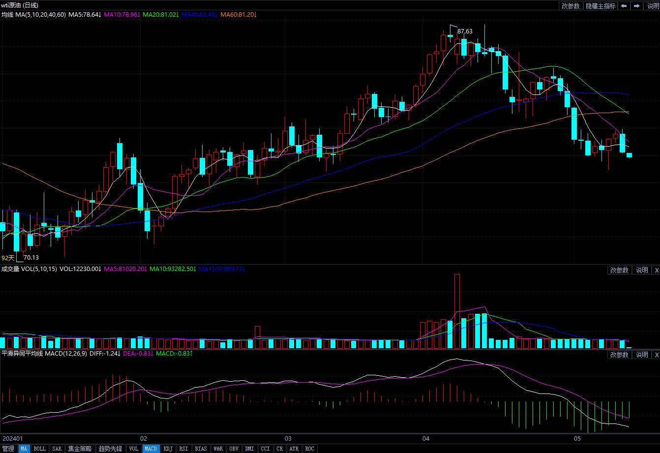Click the right arrow next-indicator button
Screen dimensions: 660x453
(x=636, y=6)
